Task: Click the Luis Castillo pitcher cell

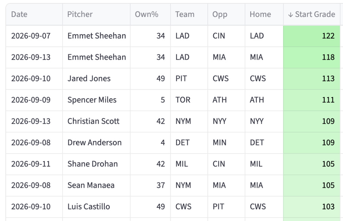Action: [x=96, y=206]
